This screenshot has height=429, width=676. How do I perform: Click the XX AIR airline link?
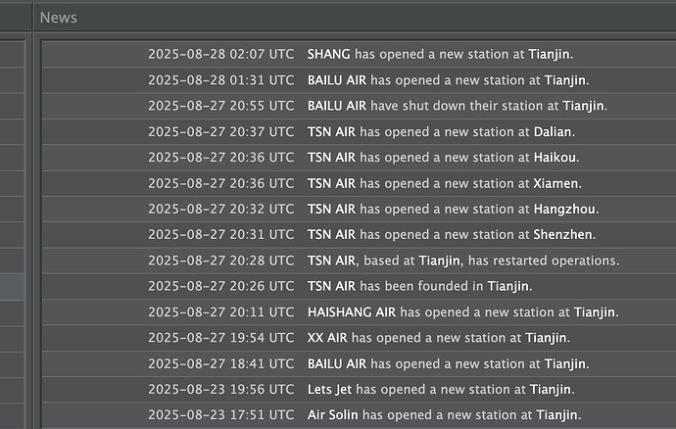[x=327, y=338]
